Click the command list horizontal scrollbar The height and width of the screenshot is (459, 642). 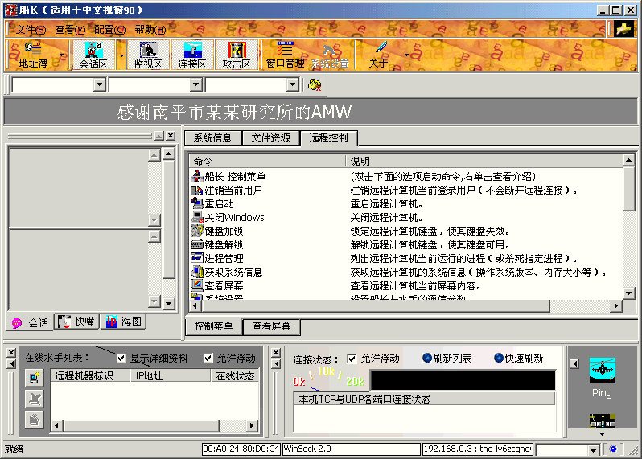click(x=402, y=306)
